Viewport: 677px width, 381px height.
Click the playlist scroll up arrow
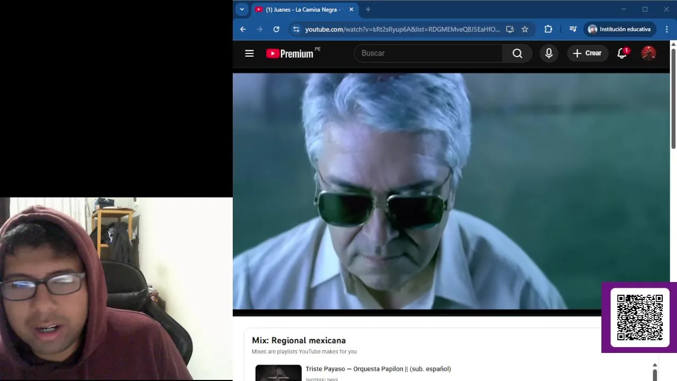[x=655, y=365]
